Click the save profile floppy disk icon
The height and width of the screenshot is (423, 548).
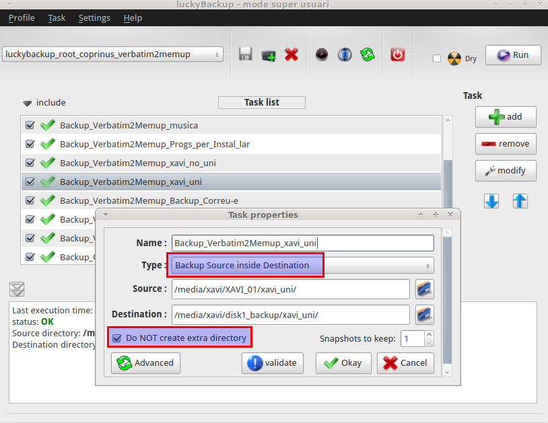246,54
